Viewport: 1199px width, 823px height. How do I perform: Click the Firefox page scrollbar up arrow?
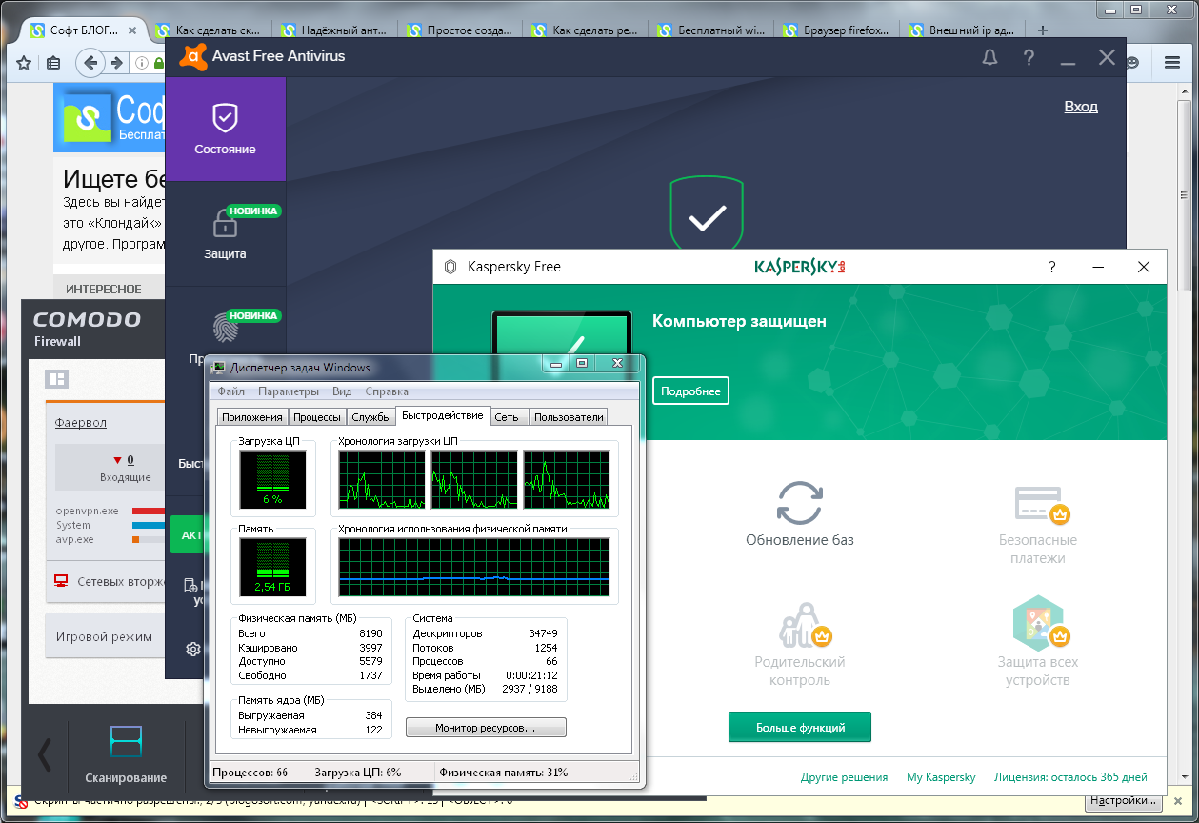(x=1186, y=91)
